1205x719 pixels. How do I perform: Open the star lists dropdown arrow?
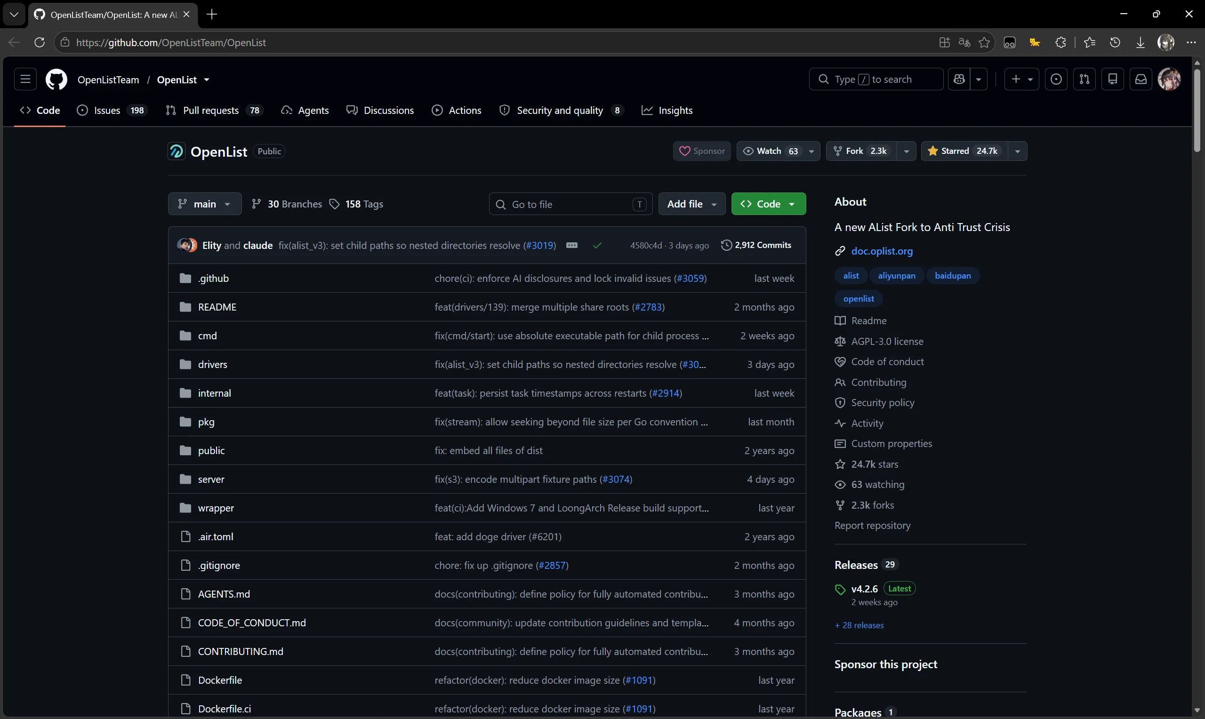click(1018, 151)
